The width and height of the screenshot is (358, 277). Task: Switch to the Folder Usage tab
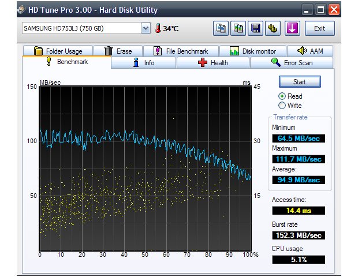click(x=58, y=51)
